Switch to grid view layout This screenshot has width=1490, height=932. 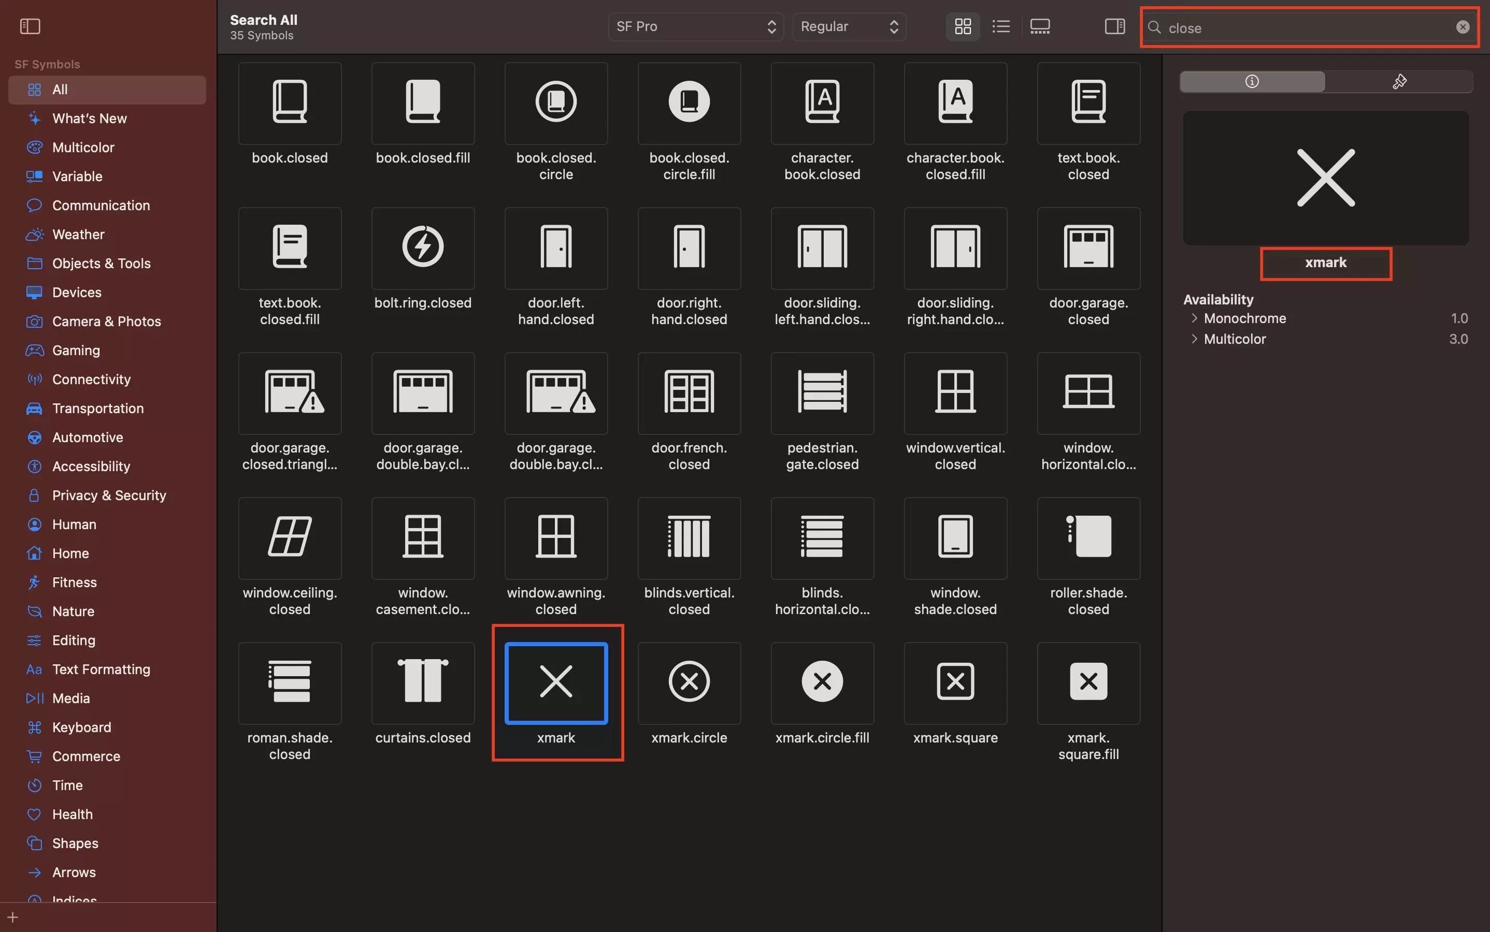point(963,26)
